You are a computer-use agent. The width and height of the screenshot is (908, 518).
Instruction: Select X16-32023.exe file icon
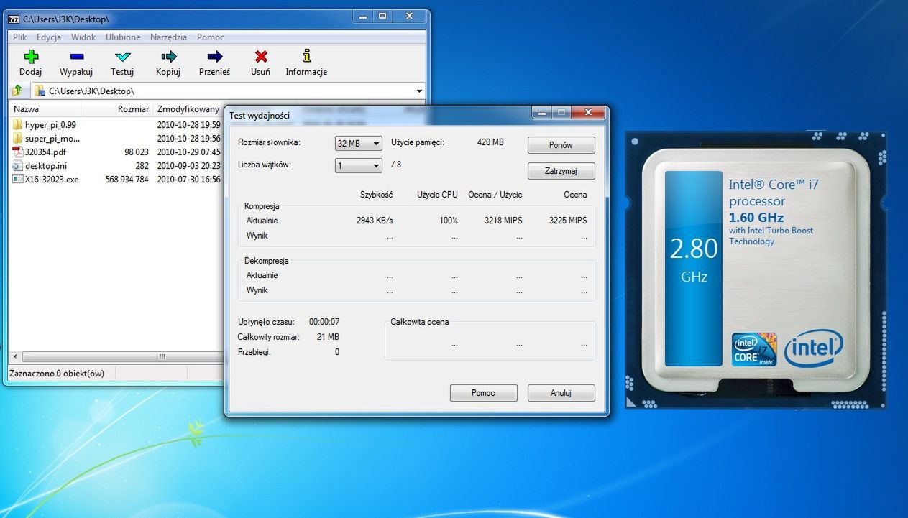pyautogui.click(x=18, y=179)
